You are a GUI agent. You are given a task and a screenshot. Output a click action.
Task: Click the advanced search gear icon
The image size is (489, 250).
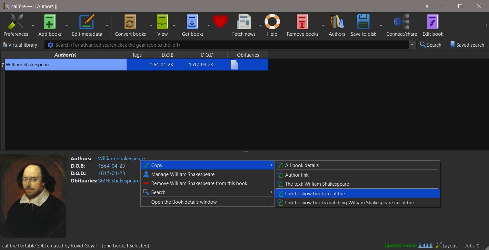tap(51, 45)
